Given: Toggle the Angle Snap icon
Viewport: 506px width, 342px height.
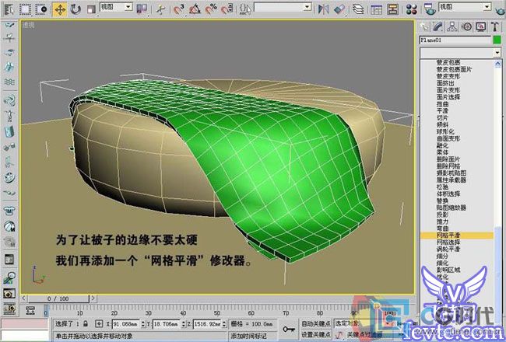Looking at the screenshot, I should click(195, 9).
